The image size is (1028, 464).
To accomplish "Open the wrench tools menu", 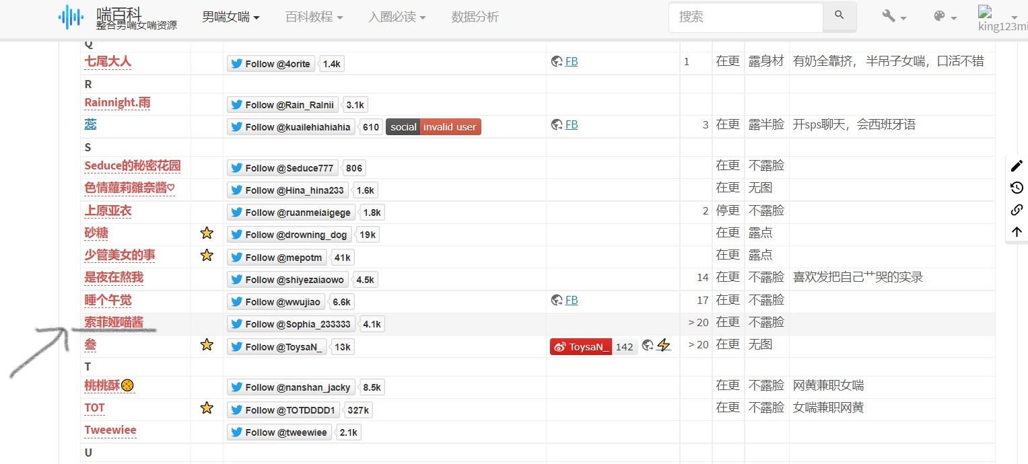I will (x=893, y=17).
